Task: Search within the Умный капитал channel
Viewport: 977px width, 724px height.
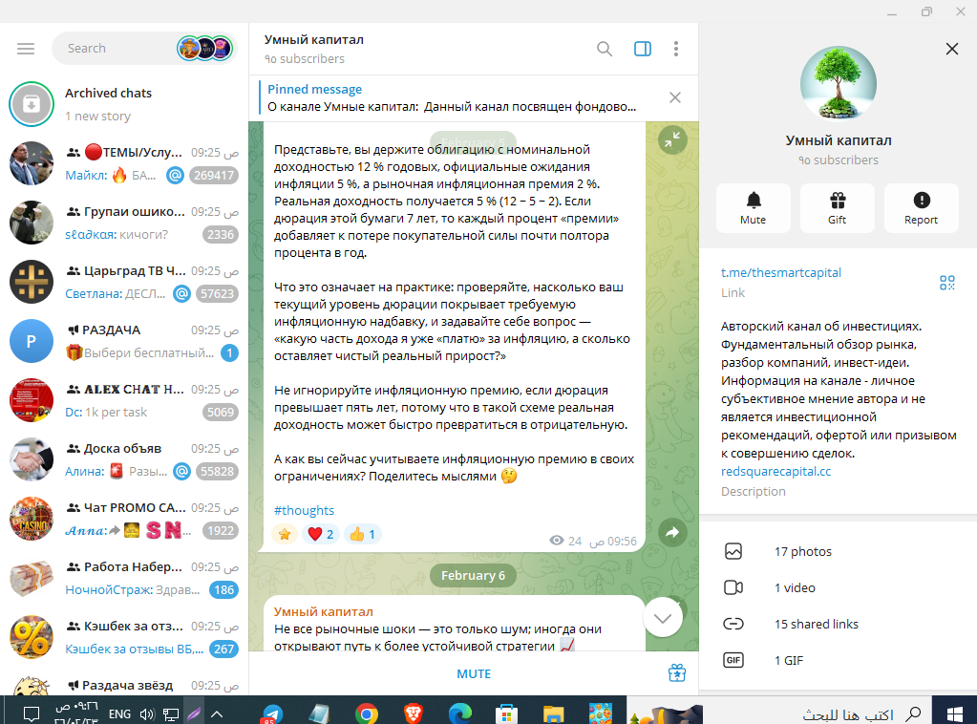Action: point(604,49)
